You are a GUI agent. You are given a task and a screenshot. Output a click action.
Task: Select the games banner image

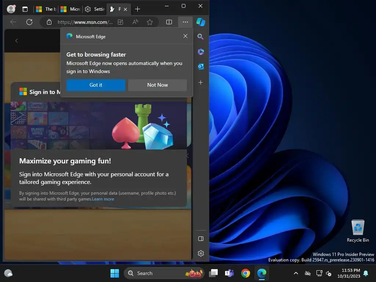[98, 126]
